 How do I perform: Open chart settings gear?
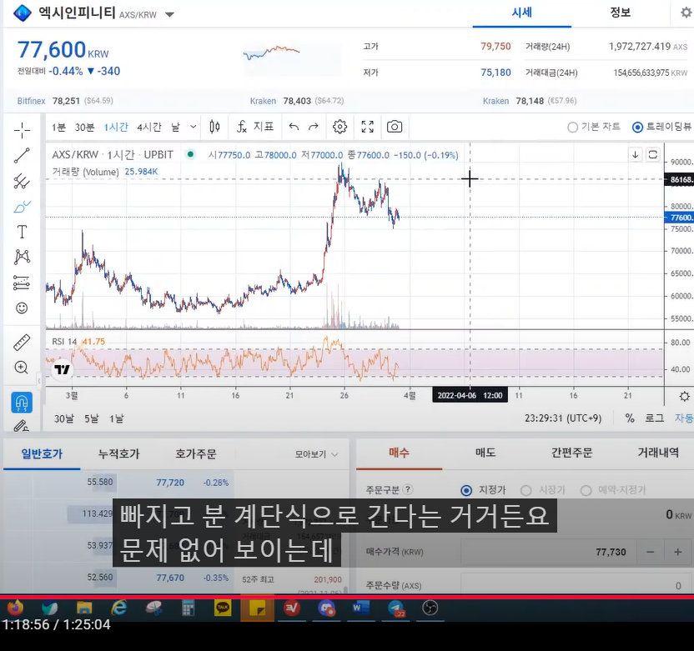tap(340, 127)
